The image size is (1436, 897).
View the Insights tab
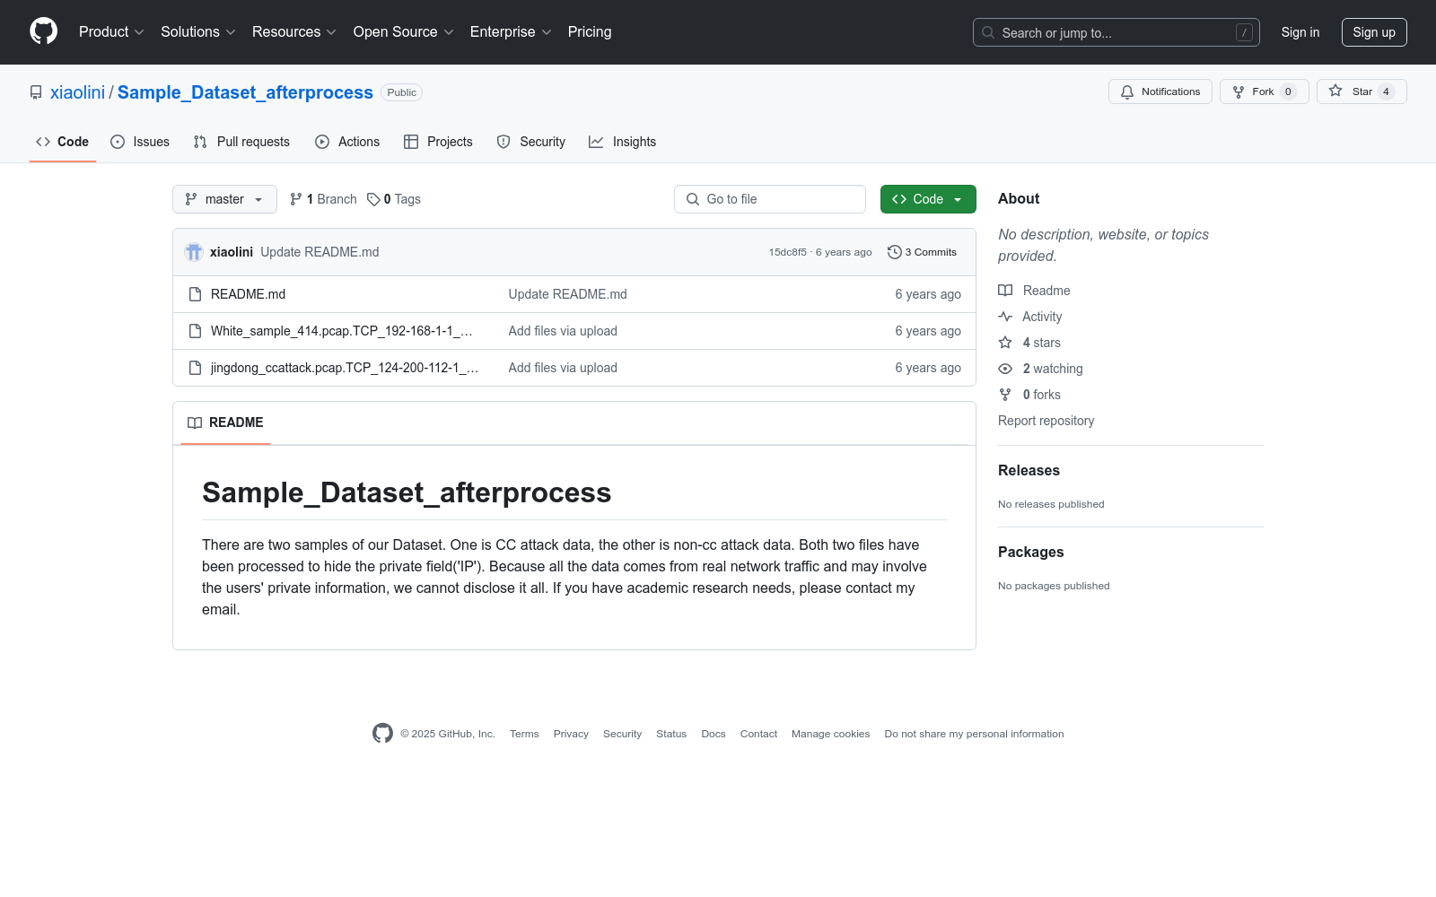[x=623, y=142]
